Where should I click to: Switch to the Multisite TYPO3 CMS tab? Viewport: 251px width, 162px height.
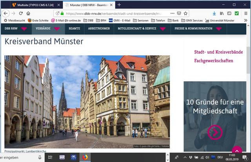click(x=35, y=5)
